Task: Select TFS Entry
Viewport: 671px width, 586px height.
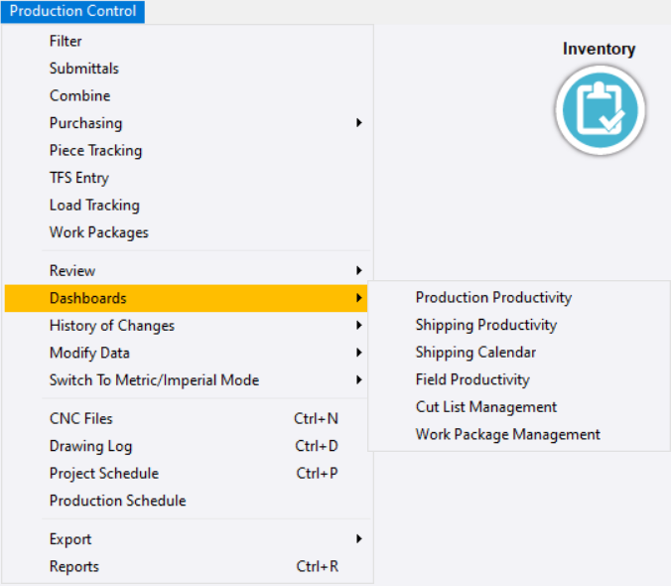Action: click(79, 178)
